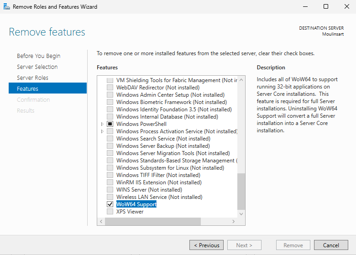This screenshot has height=255, width=356.
Task: Toggle the Windows PowerShell checkbox
Action: [110, 124]
